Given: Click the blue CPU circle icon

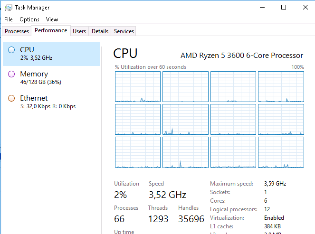Looking at the screenshot, I should 11,49.
